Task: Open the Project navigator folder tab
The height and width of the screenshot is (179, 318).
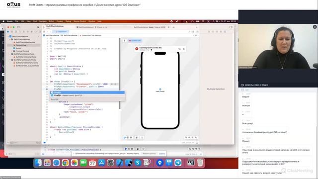Action: click(x=8, y=32)
